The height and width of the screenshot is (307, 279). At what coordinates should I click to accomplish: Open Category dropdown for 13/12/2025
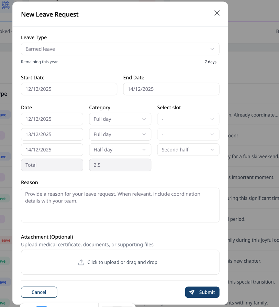click(120, 134)
